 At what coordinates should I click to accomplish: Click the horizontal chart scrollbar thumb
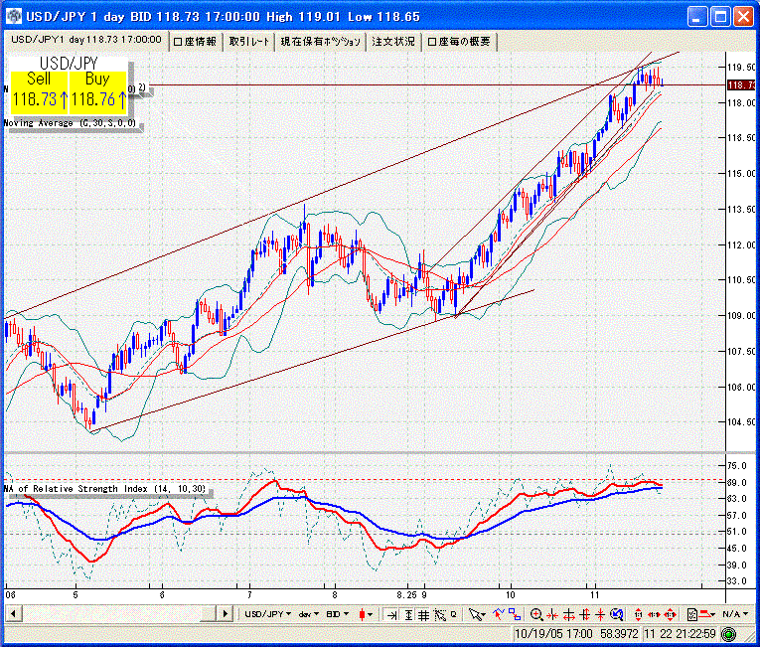click(x=209, y=613)
